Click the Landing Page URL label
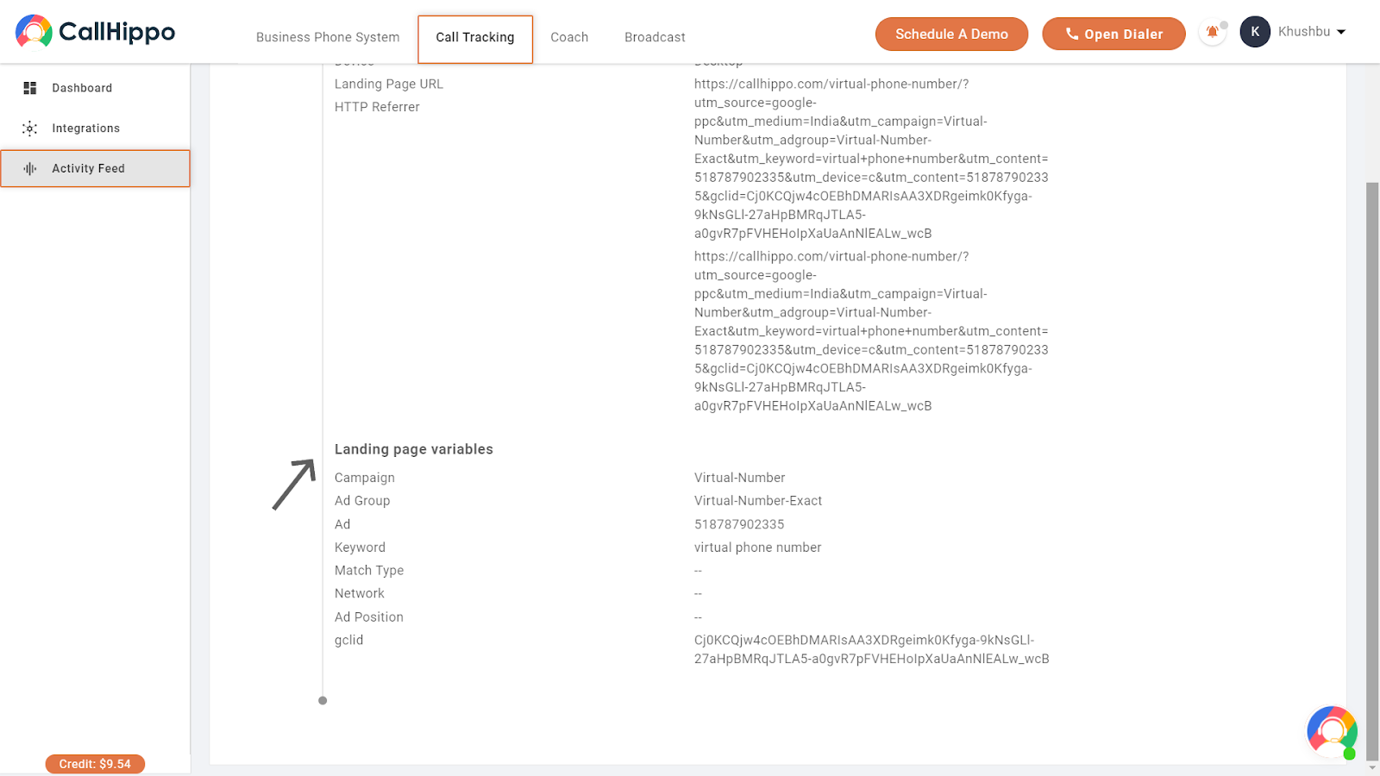1380x776 pixels. pyautogui.click(x=389, y=84)
